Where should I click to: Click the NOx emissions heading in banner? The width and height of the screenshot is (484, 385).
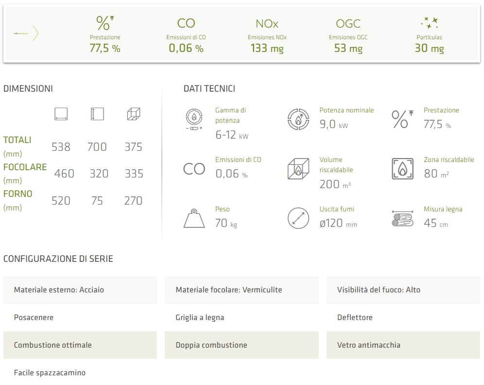tap(267, 23)
